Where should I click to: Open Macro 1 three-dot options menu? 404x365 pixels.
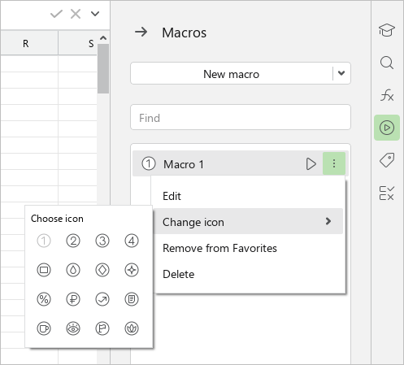334,163
